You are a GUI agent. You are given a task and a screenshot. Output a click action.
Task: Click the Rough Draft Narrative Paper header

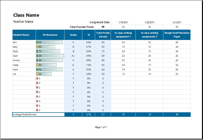[x=177, y=35]
